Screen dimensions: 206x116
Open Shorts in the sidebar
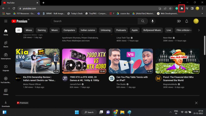[x=6, y=44]
